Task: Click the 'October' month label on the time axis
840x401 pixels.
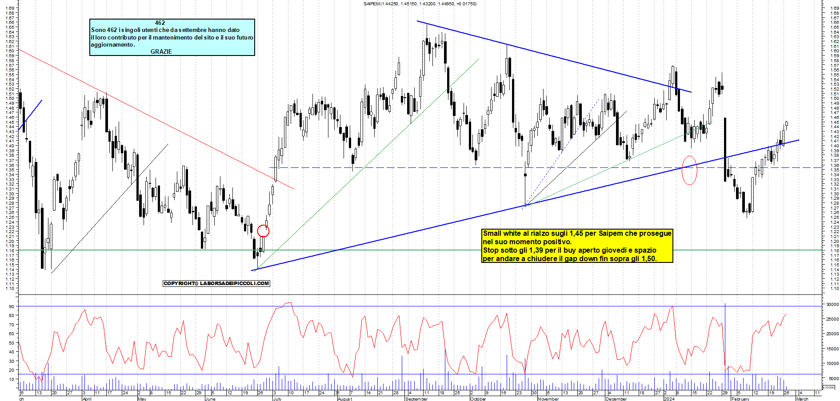Action: click(478, 399)
